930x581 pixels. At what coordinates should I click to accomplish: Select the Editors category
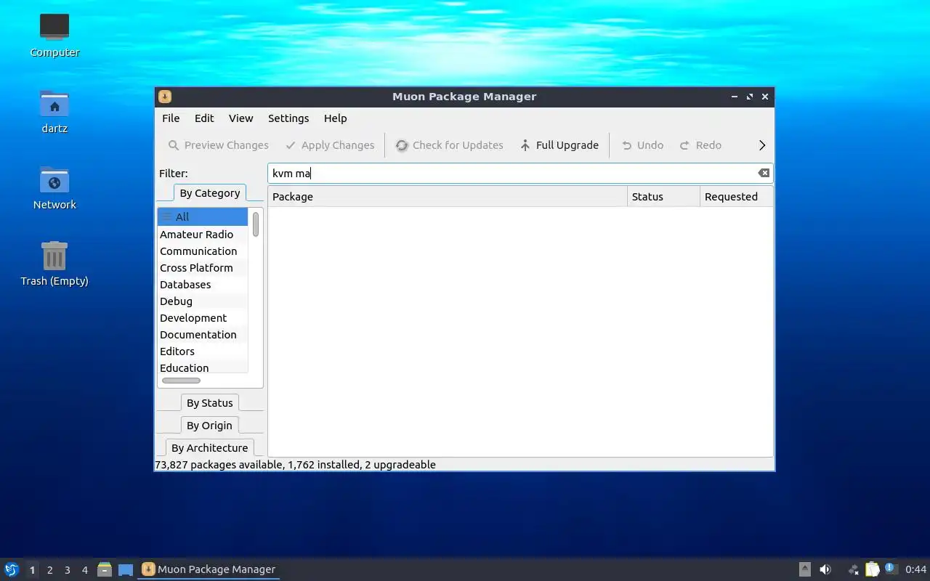203,352
